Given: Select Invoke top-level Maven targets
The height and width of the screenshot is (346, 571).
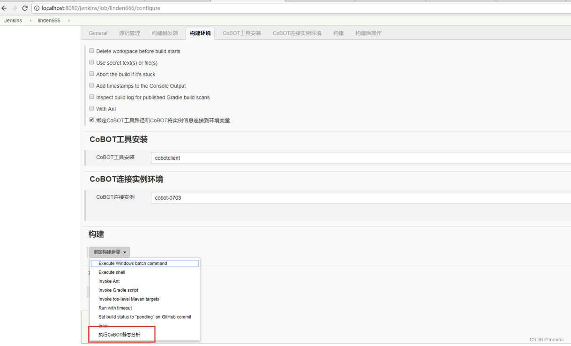Looking at the screenshot, I should click(128, 299).
